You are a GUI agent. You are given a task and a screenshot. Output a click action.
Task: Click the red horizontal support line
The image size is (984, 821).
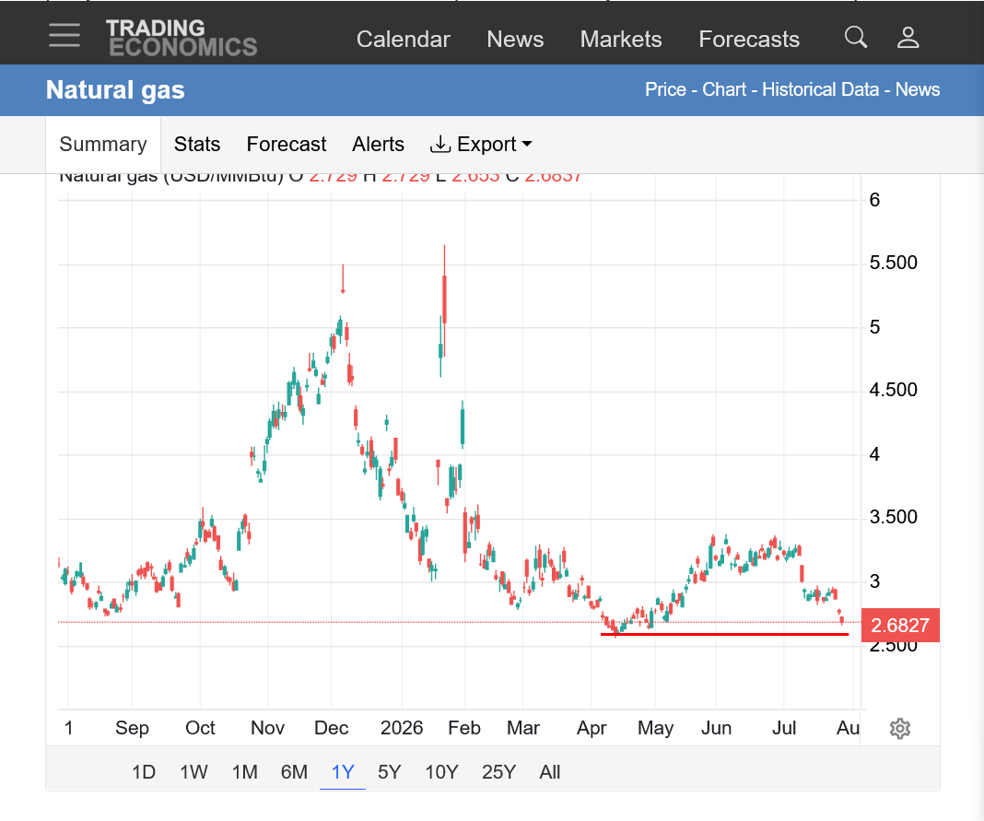point(725,634)
